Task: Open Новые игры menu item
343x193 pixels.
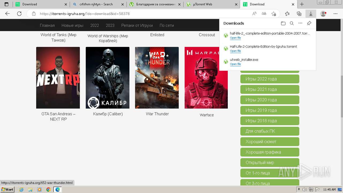Action: coord(72,25)
